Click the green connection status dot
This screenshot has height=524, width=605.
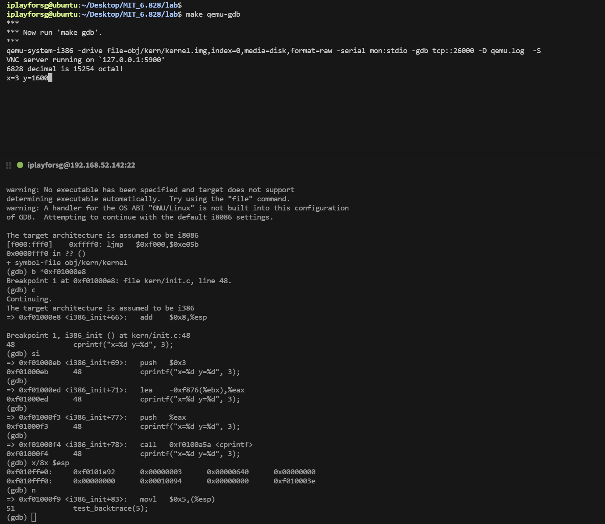coord(20,165)
